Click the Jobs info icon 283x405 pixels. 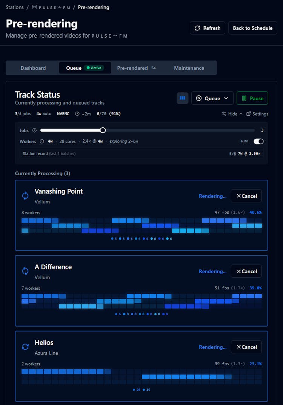coord(34,130)
